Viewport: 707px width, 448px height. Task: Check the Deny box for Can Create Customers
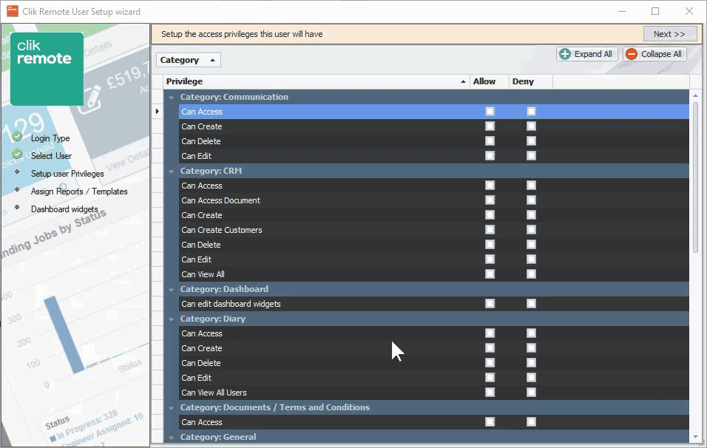pyautogui.click(x=530, y=230)
